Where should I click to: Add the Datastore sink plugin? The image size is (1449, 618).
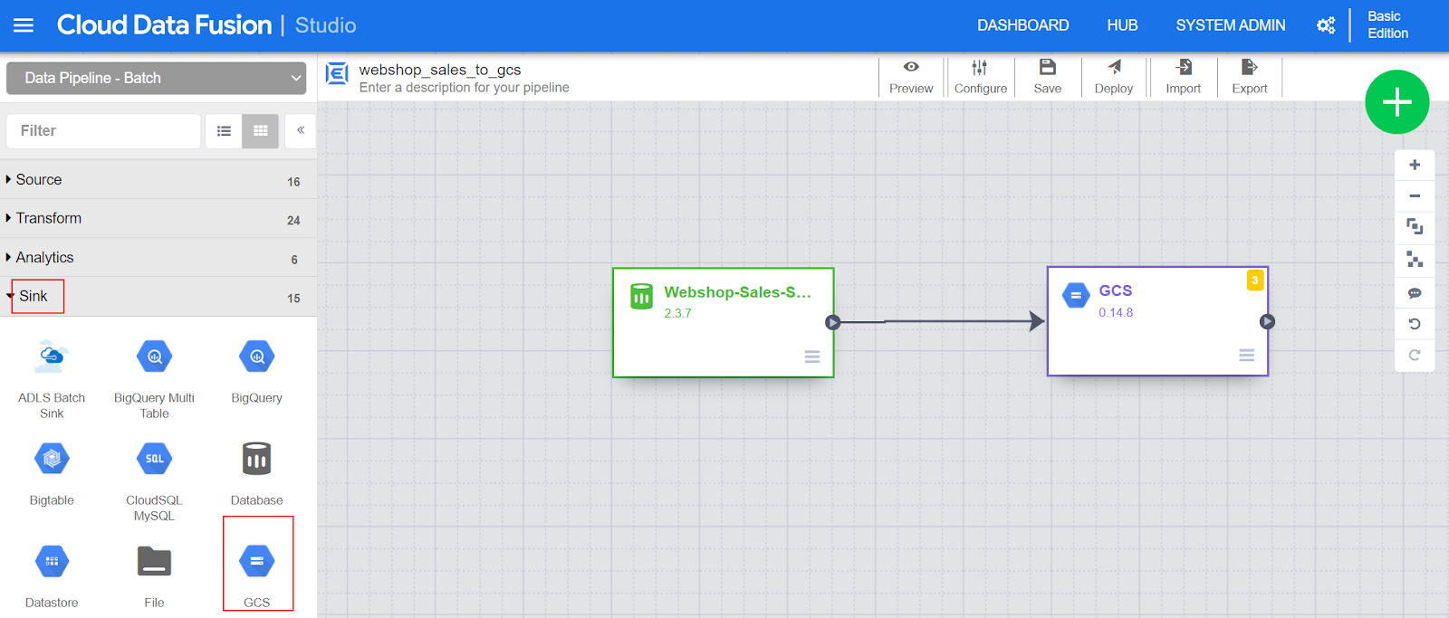coord(52,576)
